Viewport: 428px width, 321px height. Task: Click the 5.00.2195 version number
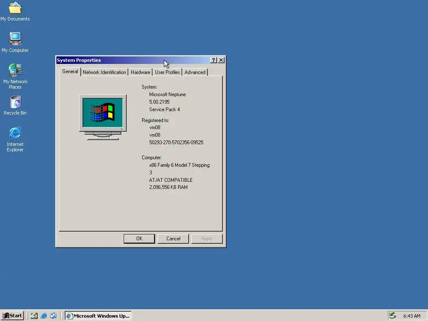tap(159, 102)
